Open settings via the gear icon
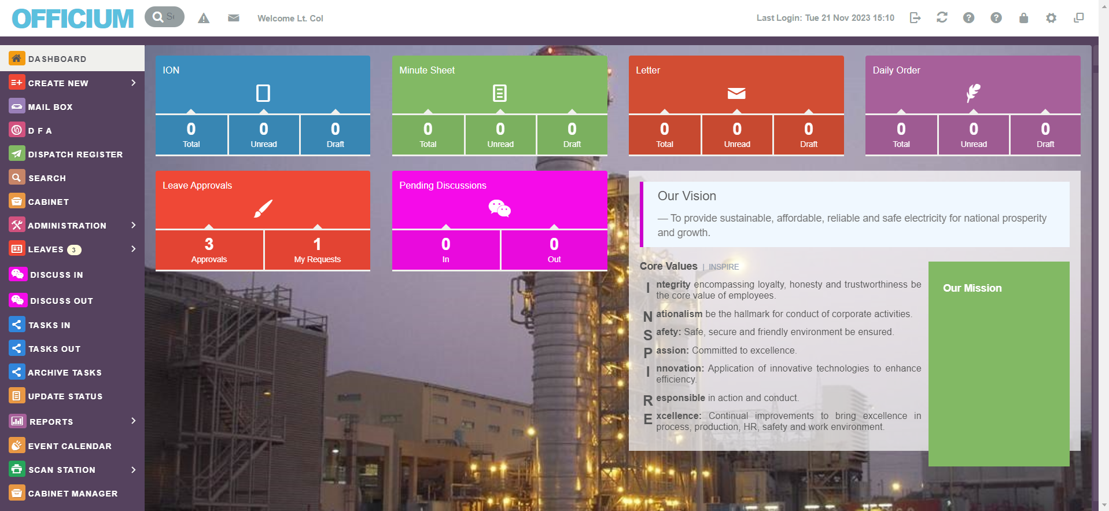Screen dimensions: 1109x511 (1051, 18)
